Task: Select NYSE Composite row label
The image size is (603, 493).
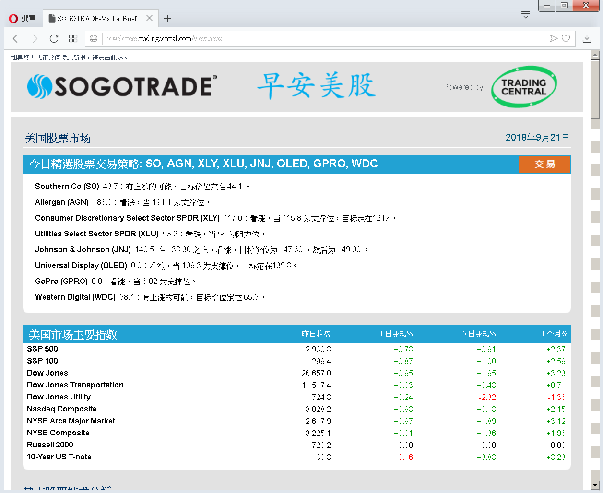Action: pyautogui.click(x=58, y=433)
